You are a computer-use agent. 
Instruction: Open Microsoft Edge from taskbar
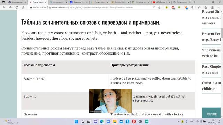(x=102, y=122)
